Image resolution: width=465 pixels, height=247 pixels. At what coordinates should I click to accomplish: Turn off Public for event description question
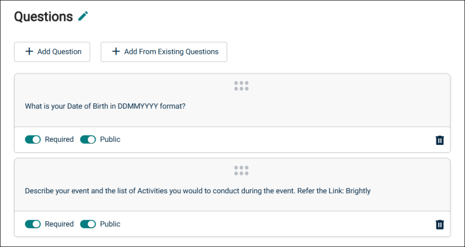click(88, 224)
